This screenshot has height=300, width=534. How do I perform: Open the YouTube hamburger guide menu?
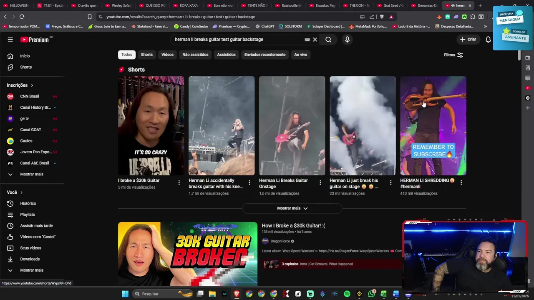tap(10, 40)
